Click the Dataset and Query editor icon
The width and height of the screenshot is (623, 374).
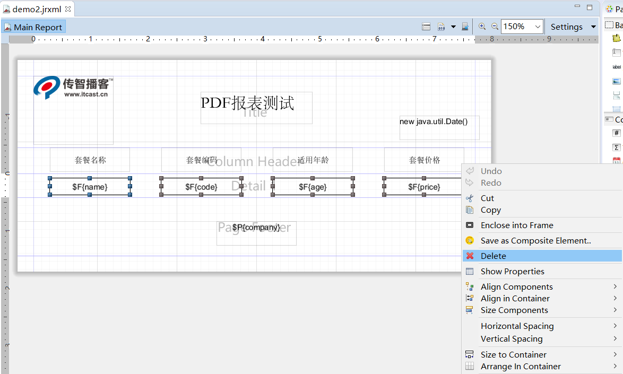[426, 27]
